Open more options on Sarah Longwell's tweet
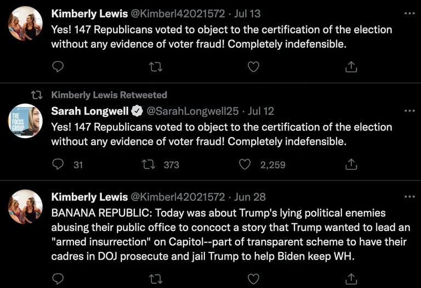 coord(409,111)
